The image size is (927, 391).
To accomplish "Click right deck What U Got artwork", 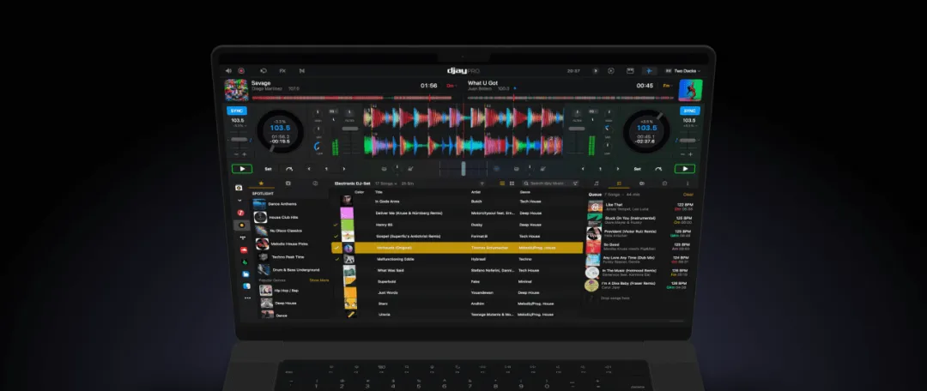I will (690, 90).
